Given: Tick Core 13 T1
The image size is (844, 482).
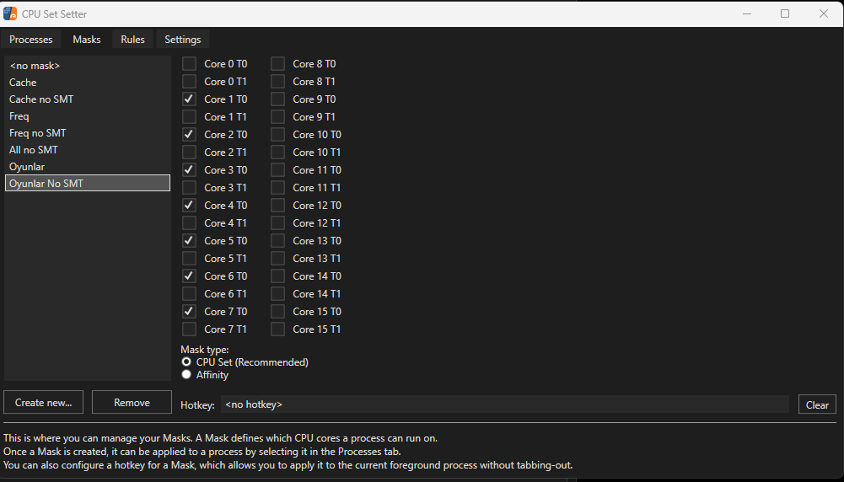Looking at the screenshot, I should [x=277, y=258].
